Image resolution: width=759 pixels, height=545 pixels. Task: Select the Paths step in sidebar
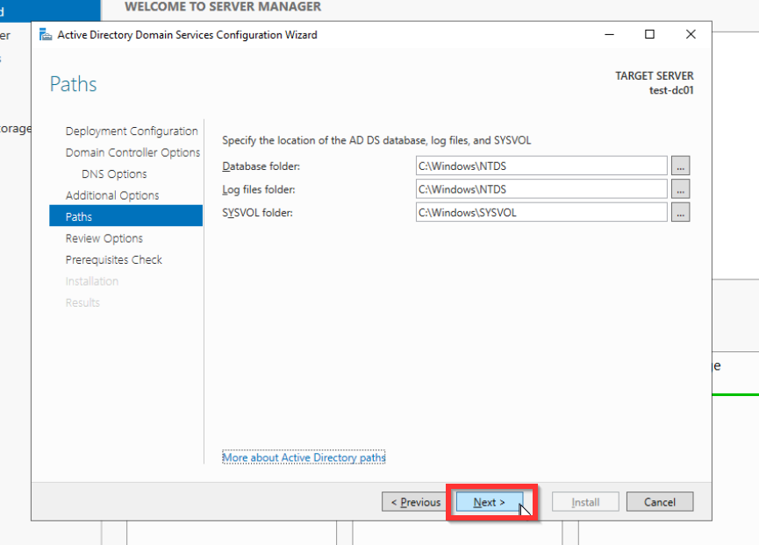tap(125, 216)
